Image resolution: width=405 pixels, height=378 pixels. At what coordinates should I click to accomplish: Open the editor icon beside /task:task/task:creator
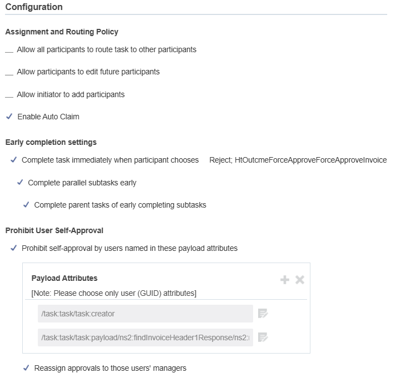[x=263, y=314]
